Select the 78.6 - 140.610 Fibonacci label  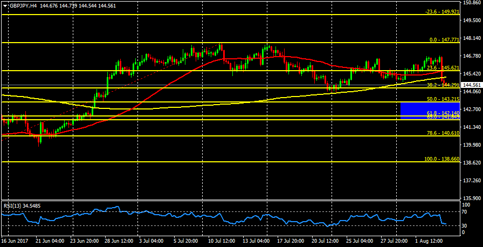443,133
